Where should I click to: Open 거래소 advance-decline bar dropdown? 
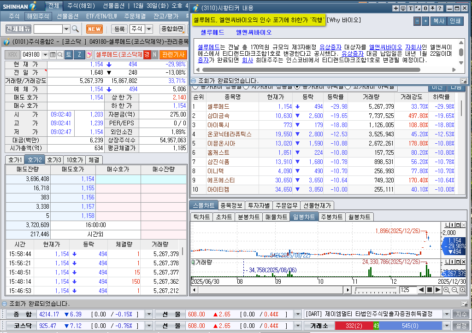click(x=447, y=326)
